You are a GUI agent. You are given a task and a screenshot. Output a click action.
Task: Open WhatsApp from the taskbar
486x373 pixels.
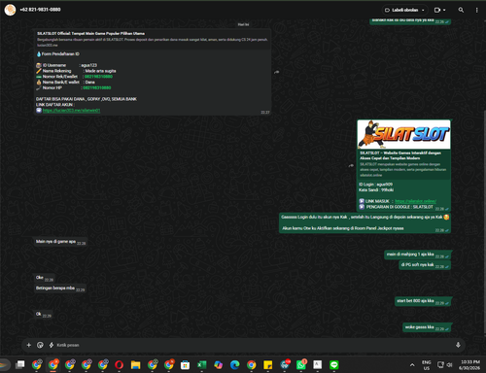(x=300, y=365)
